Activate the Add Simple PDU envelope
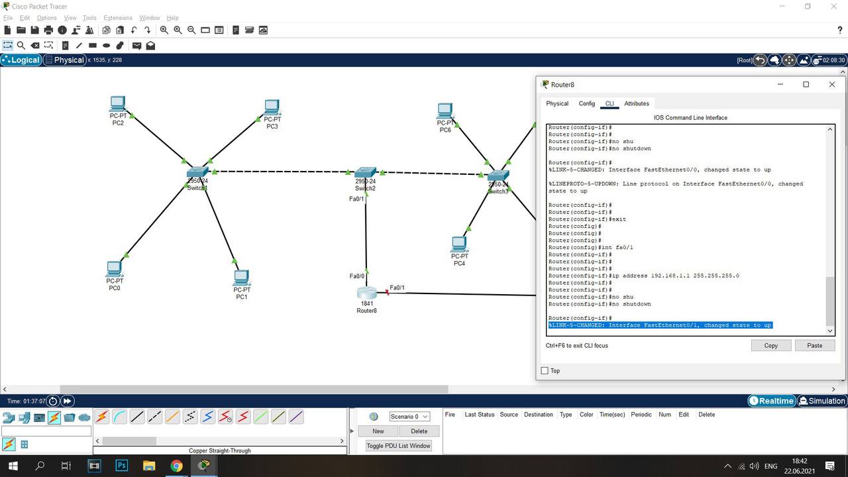 pos(136,46)
